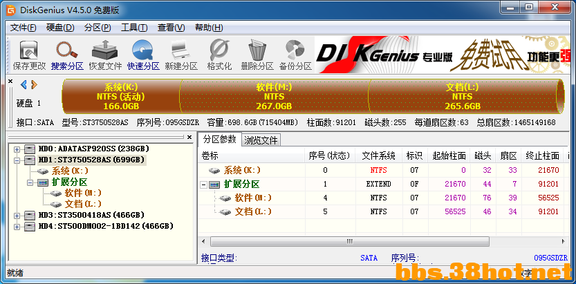The height and width of the screenshot is (284, 576).
Task: Close the disk map panel with small x
Action: click(x=10, y=81)
